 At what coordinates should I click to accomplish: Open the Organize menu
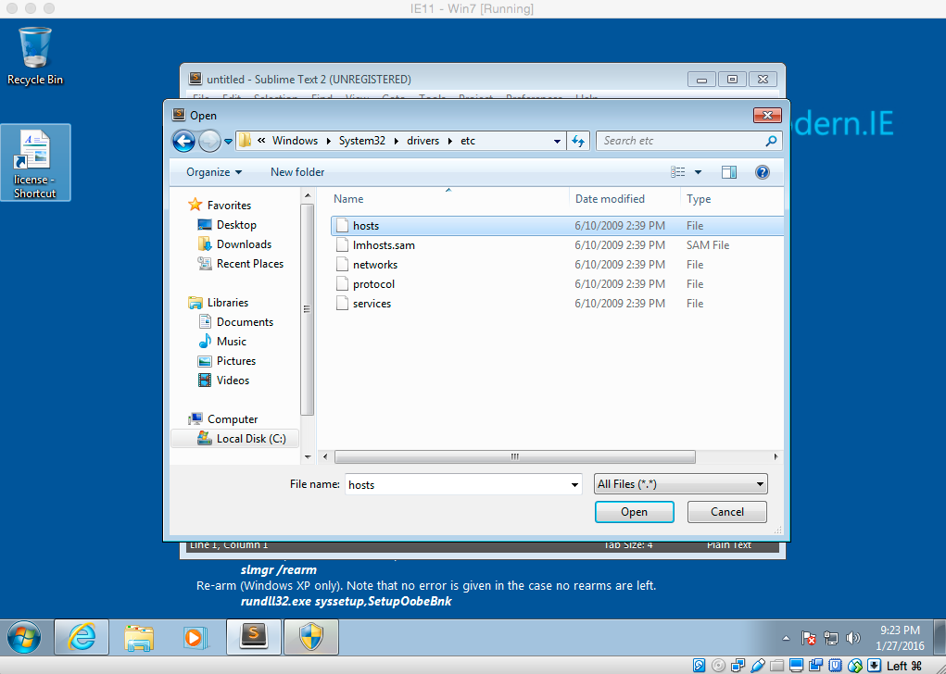(214, 172)
